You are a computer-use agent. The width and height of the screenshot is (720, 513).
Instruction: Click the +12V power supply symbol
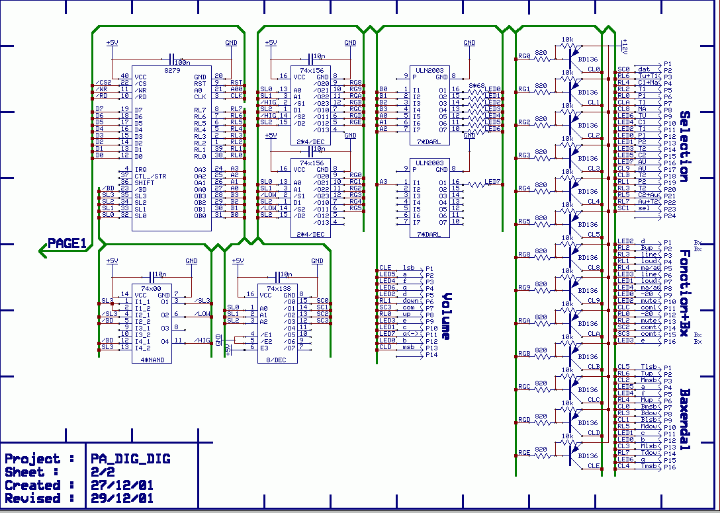(623, 46)
